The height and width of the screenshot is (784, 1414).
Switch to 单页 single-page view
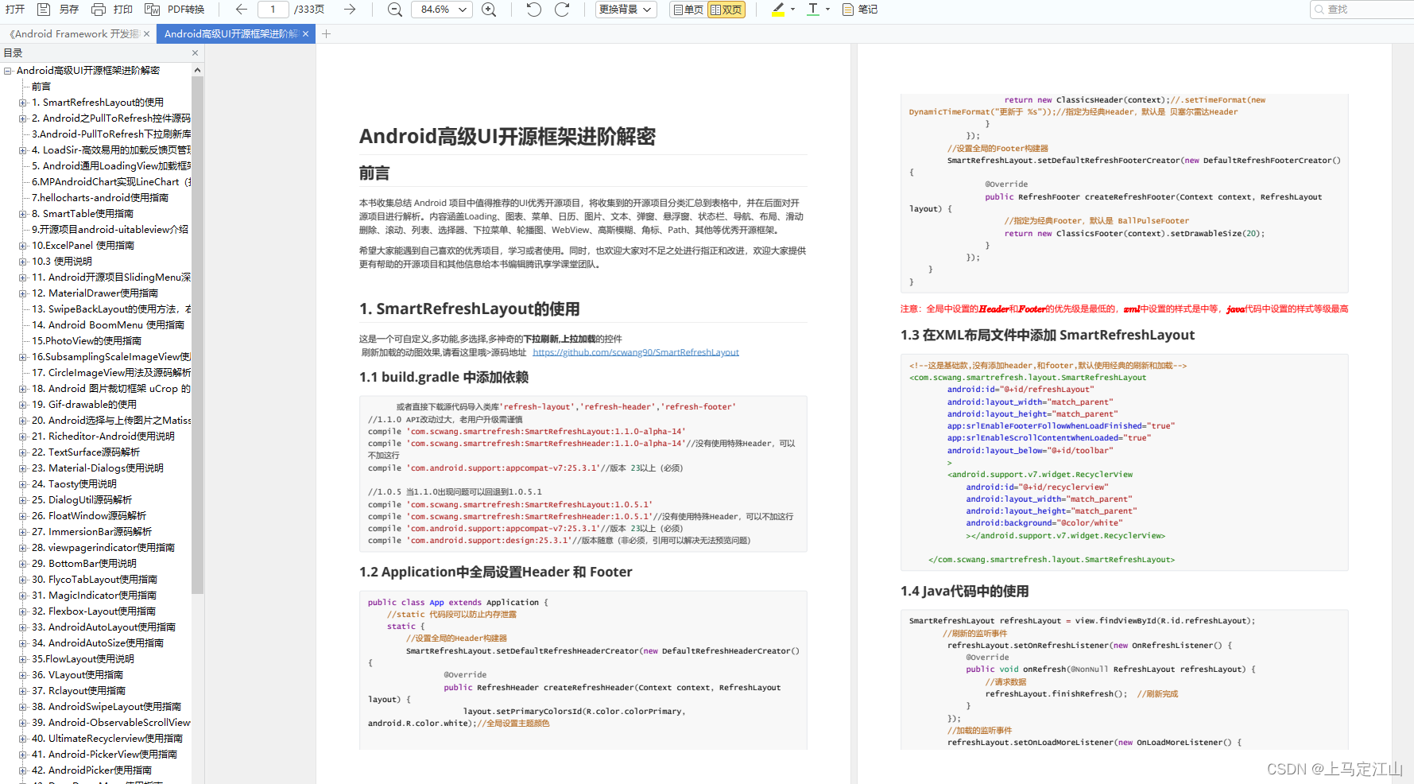pos(688,10)
